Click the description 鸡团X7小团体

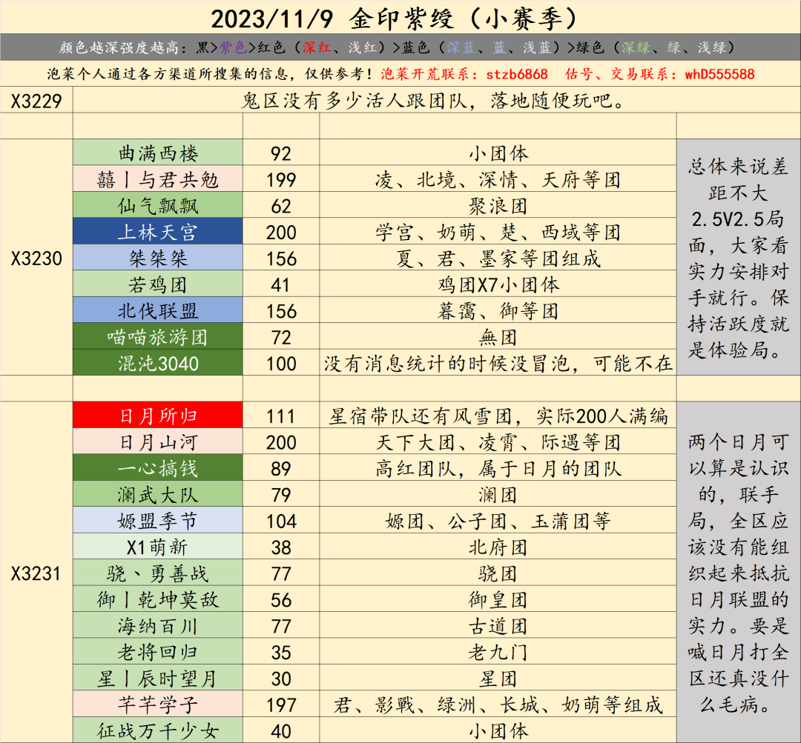point(498,284)
